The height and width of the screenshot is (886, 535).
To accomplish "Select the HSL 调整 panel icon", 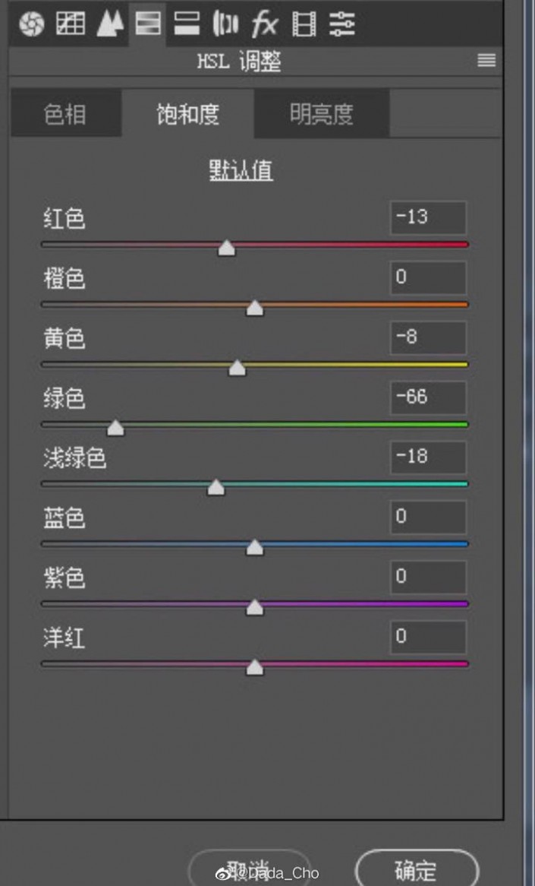I will (147, 24).
